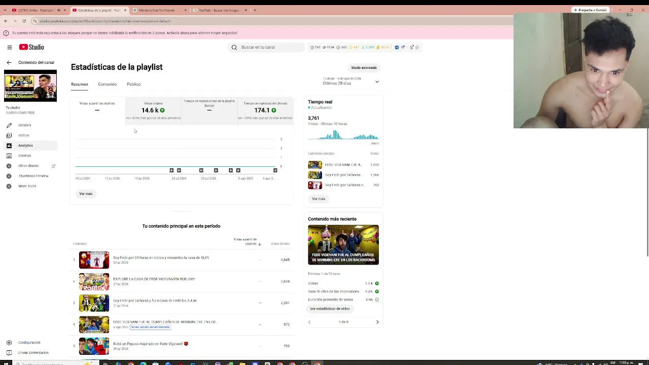
Task: Go to previous recent content with left chevron
Action: tap(309, 322)
